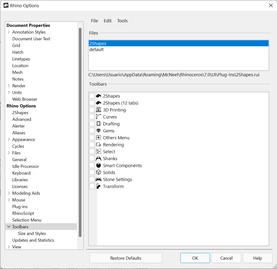Image resolution: width=277 pixels, height=269 pixels.
Task: Click the Stone Settings icon
Action: click(x=98, y=180)
